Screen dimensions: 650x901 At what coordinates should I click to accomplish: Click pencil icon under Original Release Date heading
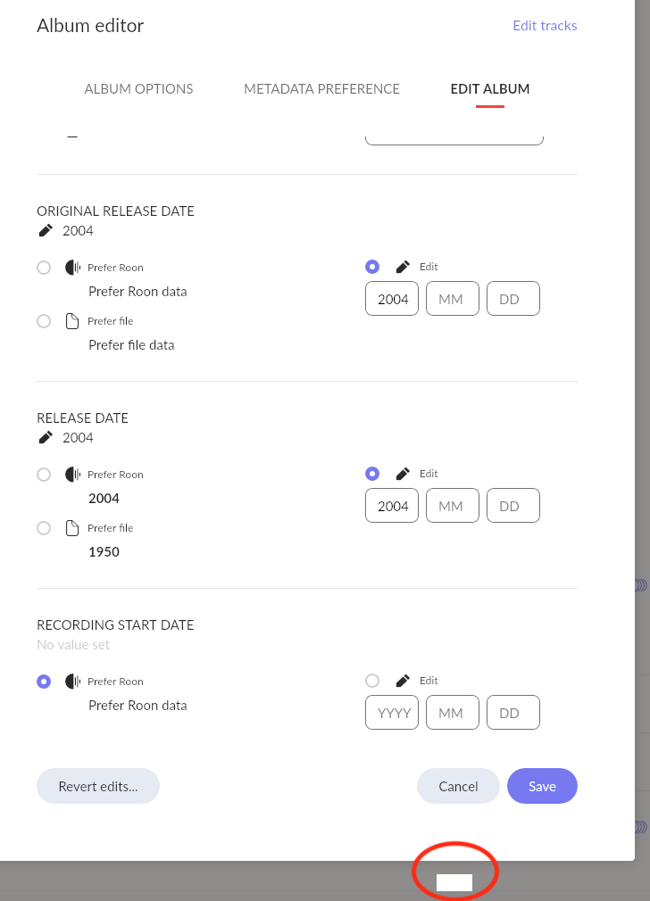[x=46, y=231]
